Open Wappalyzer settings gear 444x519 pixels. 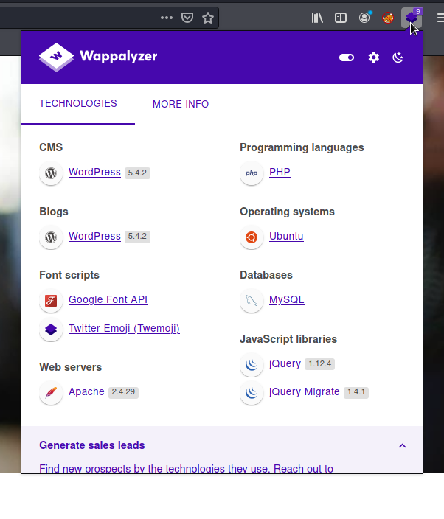click(373, 58)
